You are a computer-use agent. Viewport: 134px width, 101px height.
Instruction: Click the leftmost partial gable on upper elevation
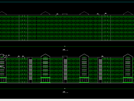pyautogui.click(x=3, y=13)
